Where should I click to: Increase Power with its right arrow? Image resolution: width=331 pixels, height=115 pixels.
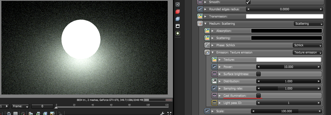pyautogui.click(x=319, y=67)
